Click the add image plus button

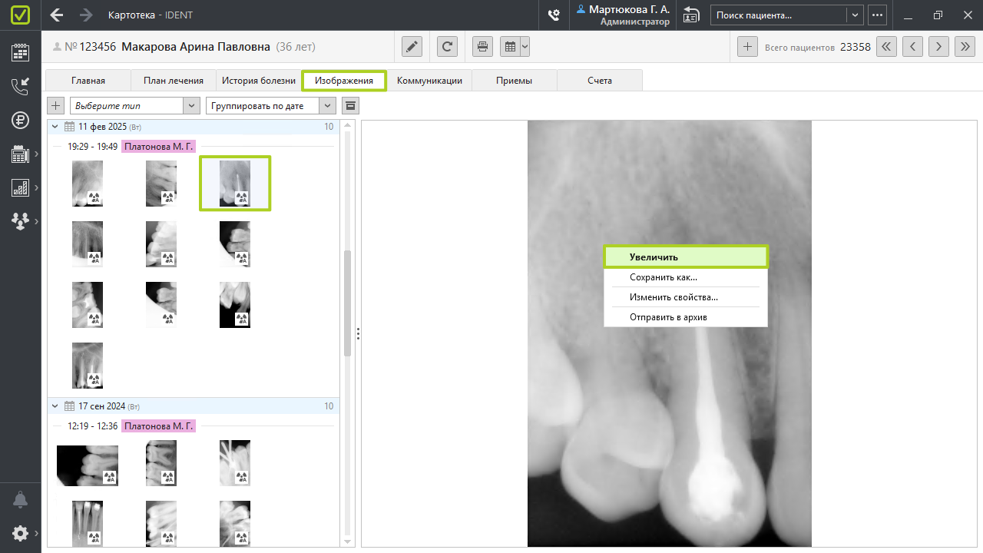(56, 105)
